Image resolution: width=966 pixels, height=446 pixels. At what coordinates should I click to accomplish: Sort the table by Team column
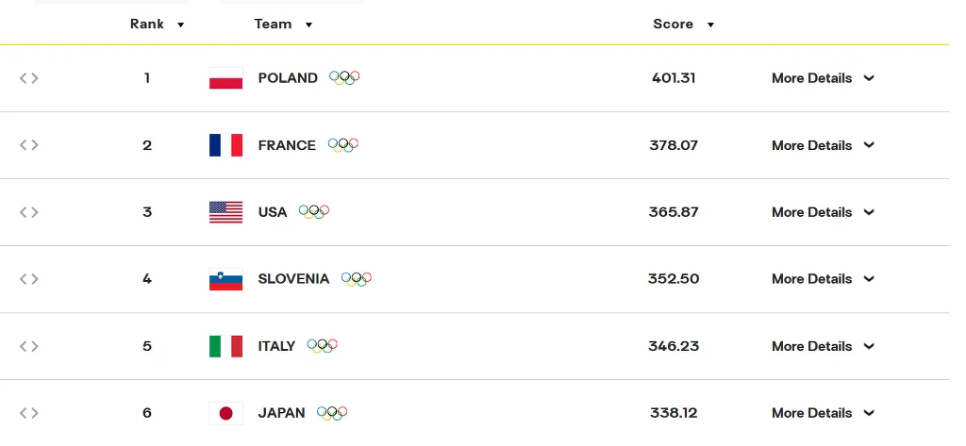tap(283, 25)
